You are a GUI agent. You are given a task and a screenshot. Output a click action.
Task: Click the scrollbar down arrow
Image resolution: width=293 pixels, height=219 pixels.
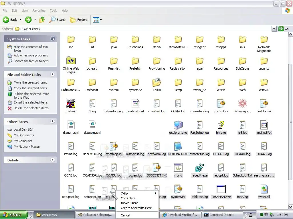[291, 207]
